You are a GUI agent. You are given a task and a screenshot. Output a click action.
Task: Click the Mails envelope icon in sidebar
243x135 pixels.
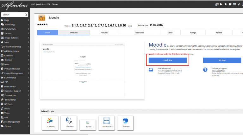[x=2, y=64]
